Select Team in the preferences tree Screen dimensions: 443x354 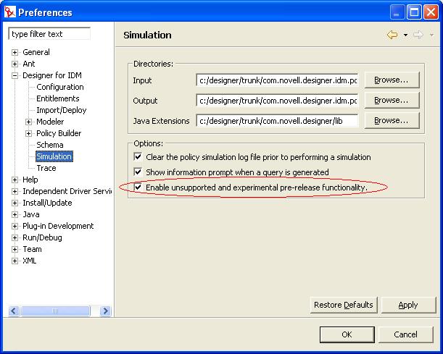(32, 249)
